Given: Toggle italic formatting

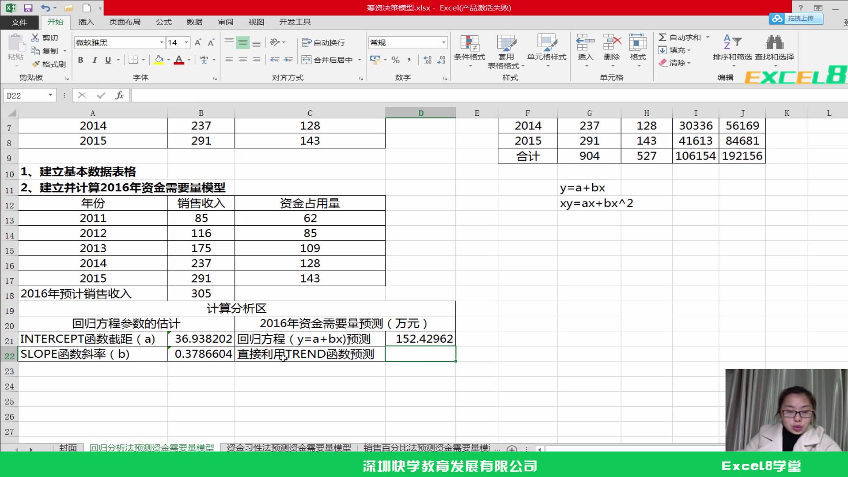Looking at the screenshot, I should coord(94,60).
